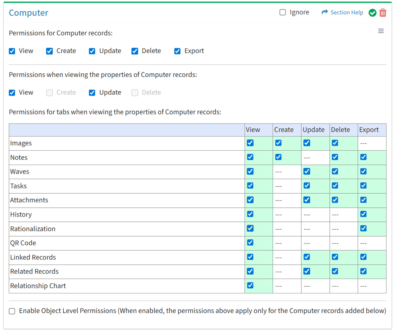Uncheck Create permission for Computer records
This screenshot has width=394, height=332.
coord(49,51)
